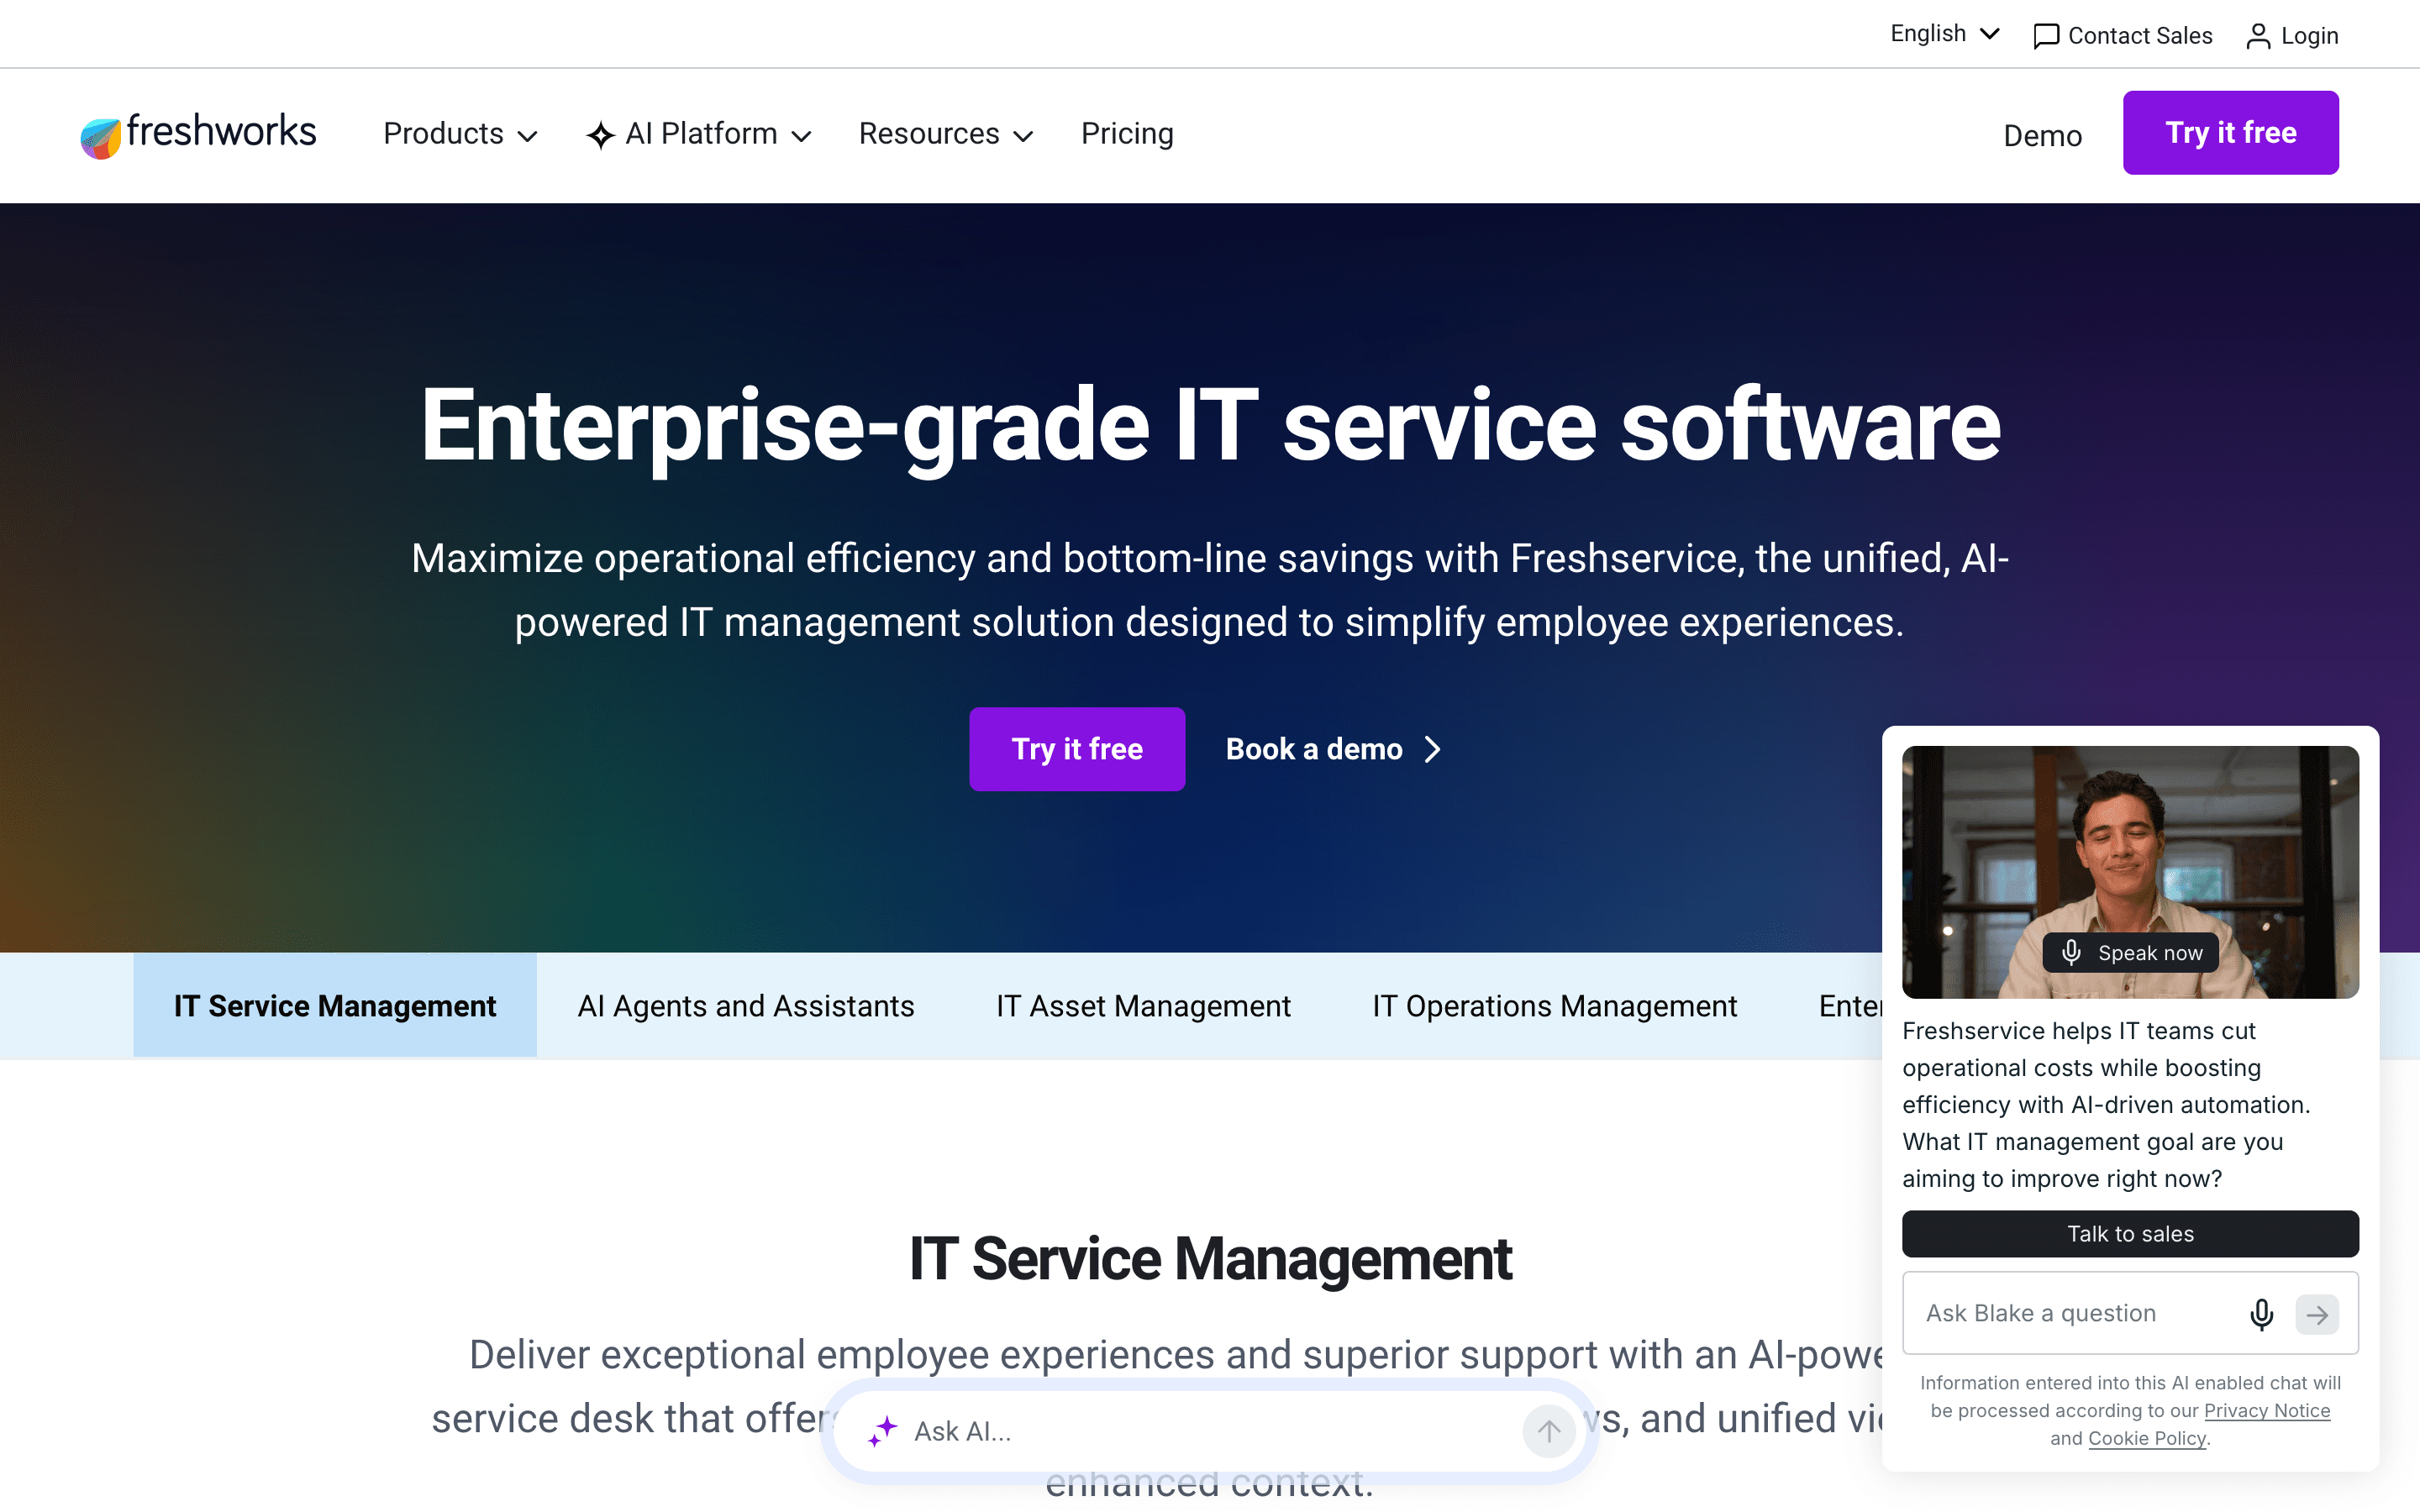Click the Contact Sales chat bubble icon
Viewport: 2420px width, 1512px height.
[x=2046, y=36]
